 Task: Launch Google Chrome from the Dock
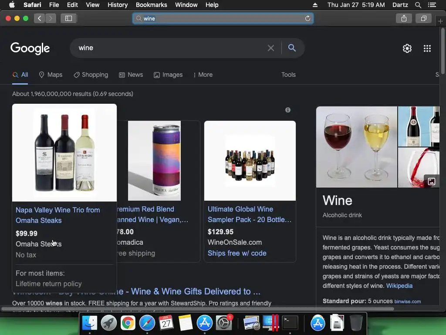pos(128,323)
